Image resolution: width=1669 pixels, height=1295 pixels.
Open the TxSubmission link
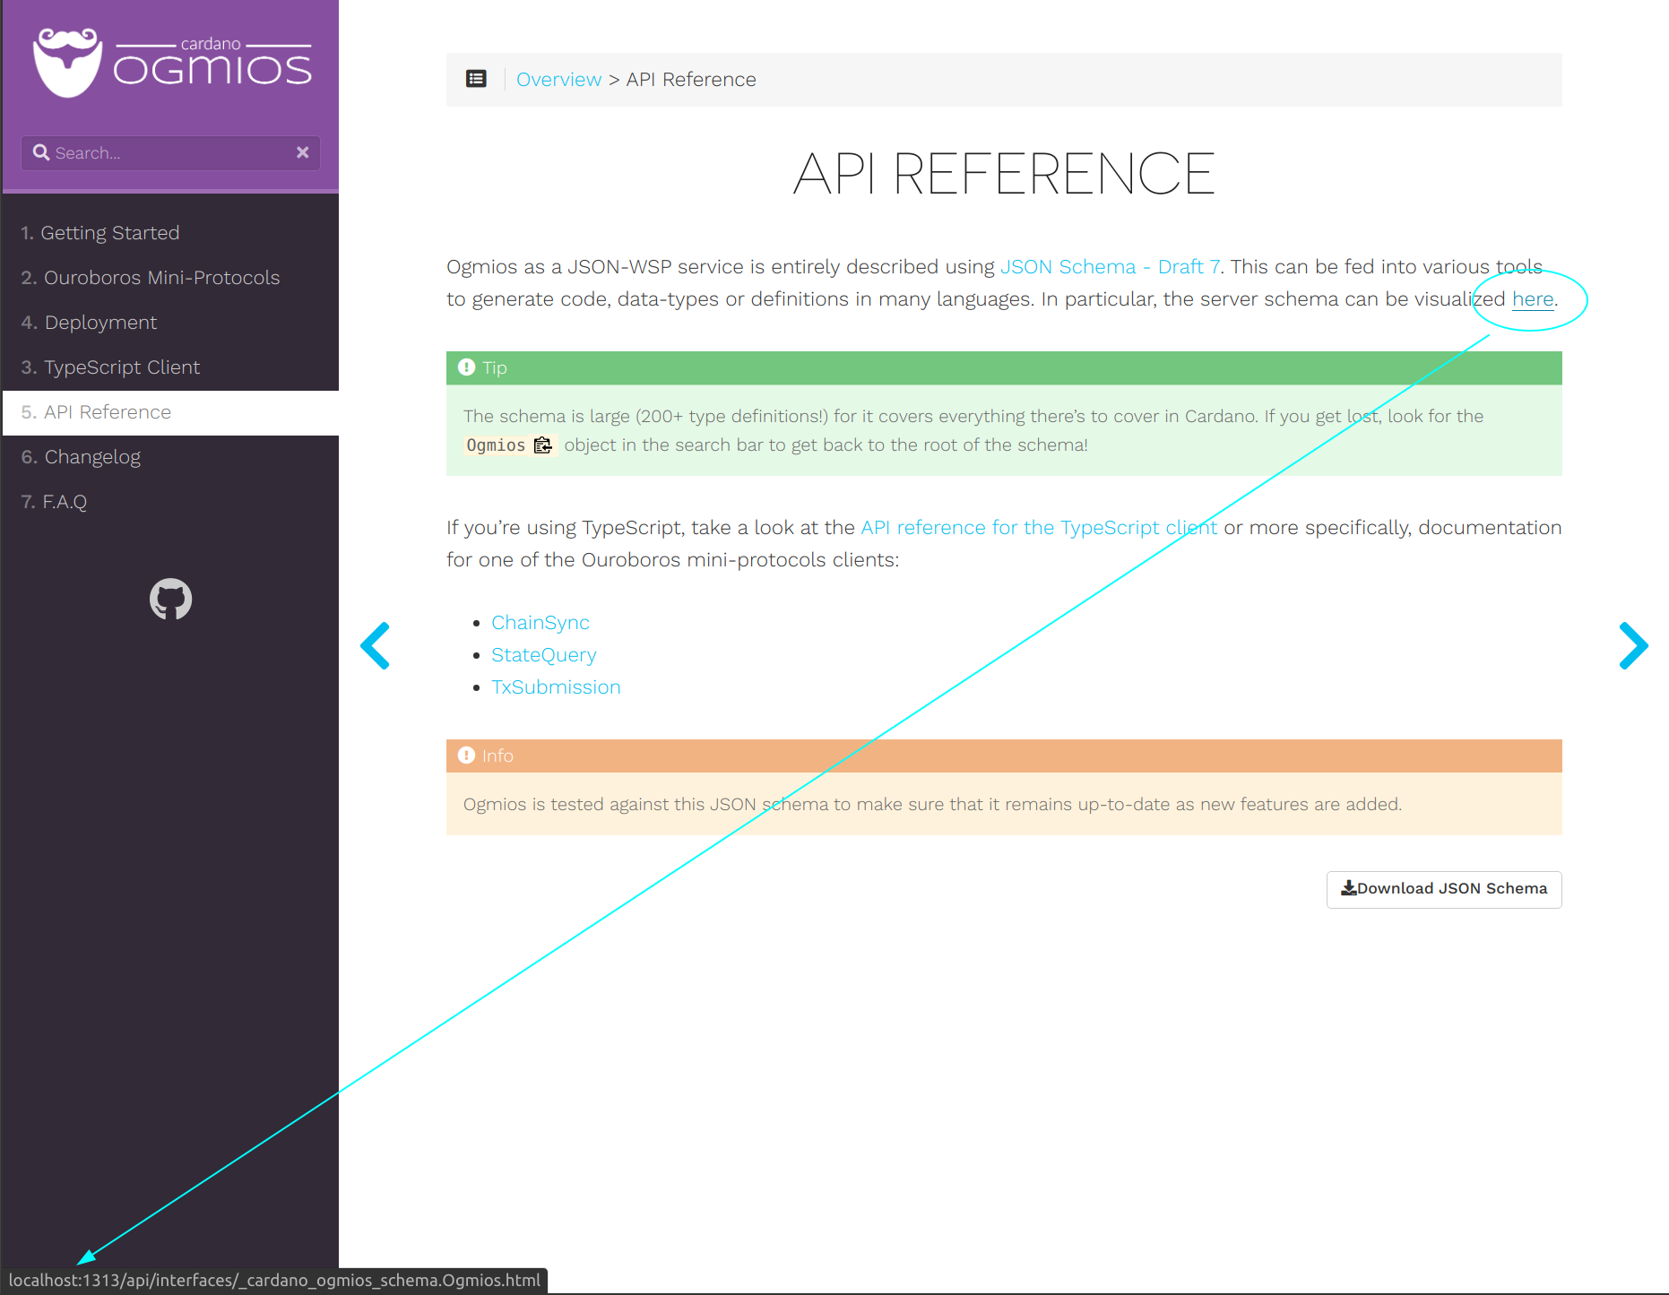pos(556,687)
